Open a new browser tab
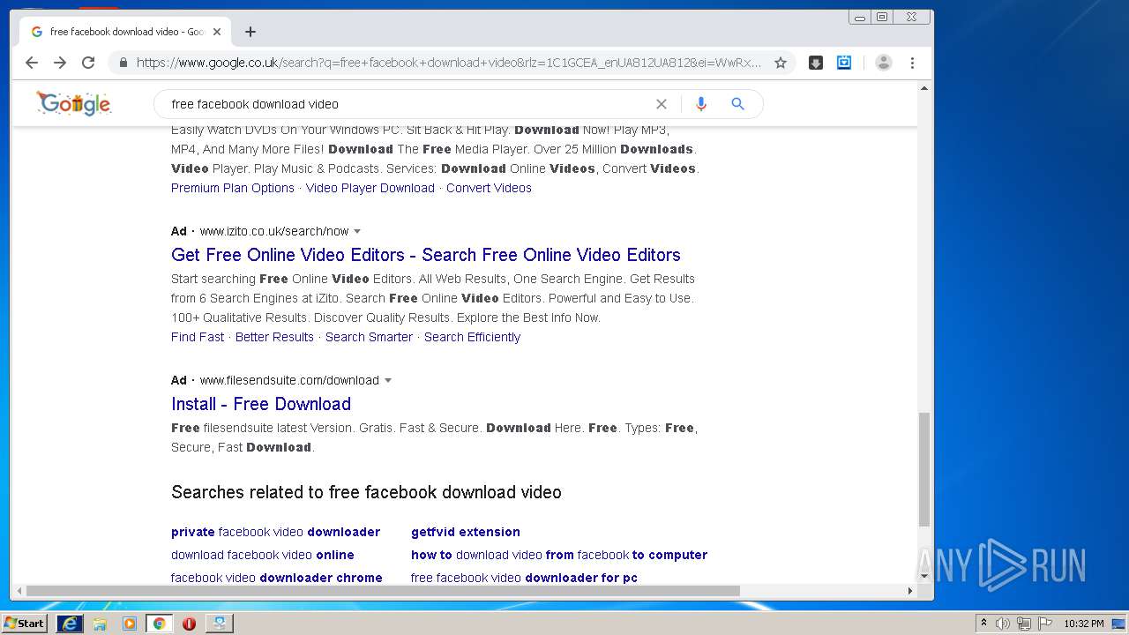The image size is (1129, 635). click(x=250, y=32)
